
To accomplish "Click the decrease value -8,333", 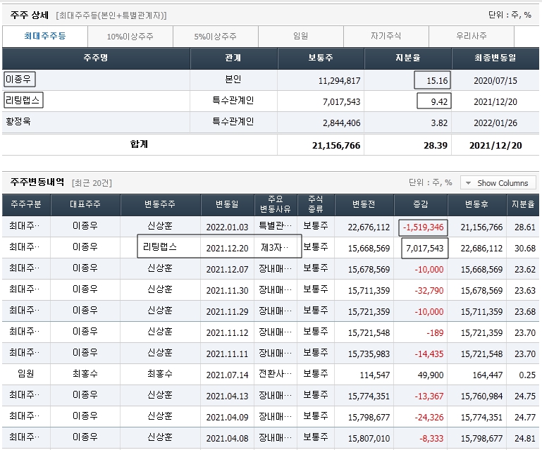I will pyautogui.click(x=431, y=439).
